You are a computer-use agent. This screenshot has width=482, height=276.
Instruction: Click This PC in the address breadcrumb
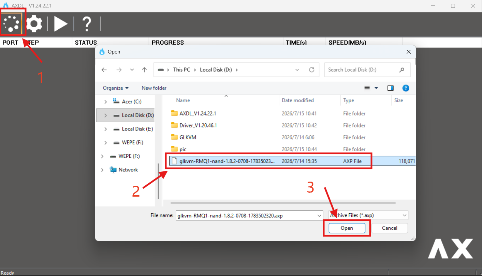tap(181, 70)
